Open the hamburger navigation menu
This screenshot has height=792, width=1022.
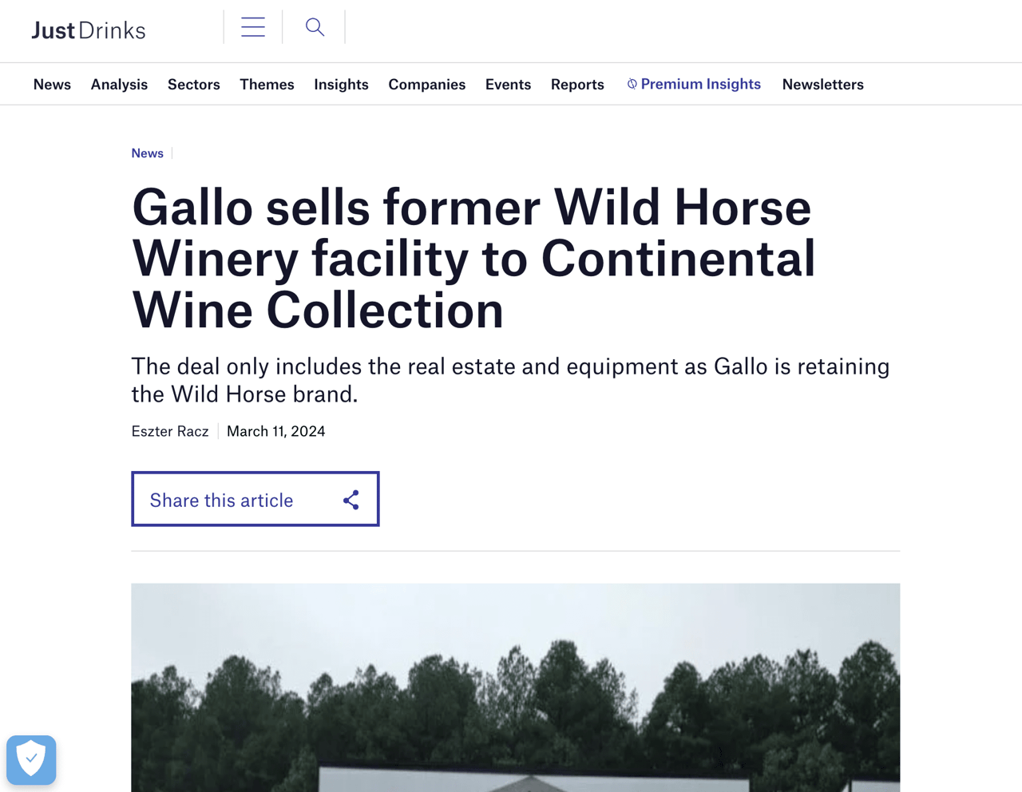click(x=252, y=26)
